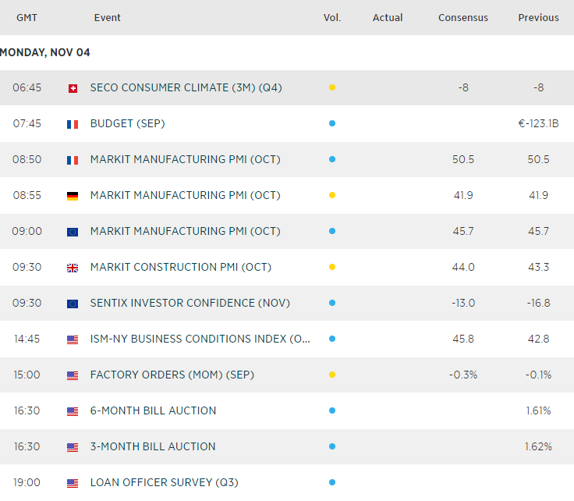Click the German flag at 08:55
This screenshot has height=501, width=574.
click(73, 196)
